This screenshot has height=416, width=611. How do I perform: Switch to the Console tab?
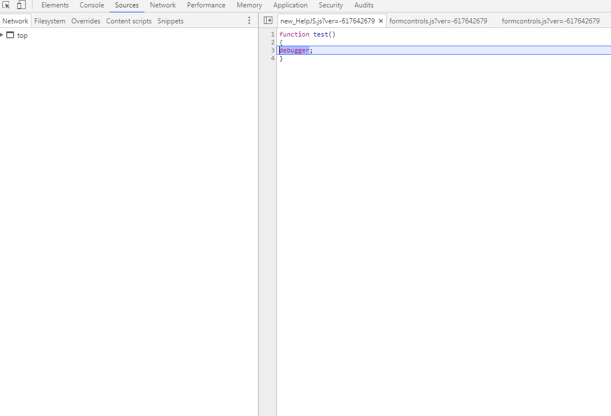pos(91,5)
